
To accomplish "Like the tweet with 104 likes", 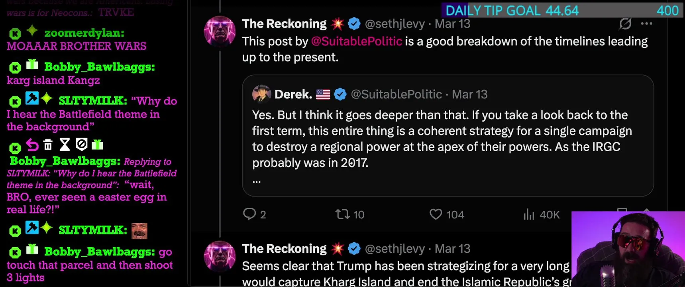I will [436, 214].
